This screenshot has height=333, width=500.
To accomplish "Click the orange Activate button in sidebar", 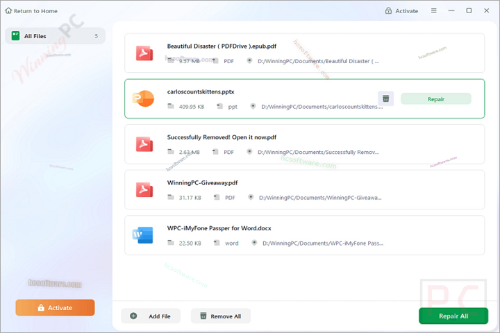I will click(55, 307).
